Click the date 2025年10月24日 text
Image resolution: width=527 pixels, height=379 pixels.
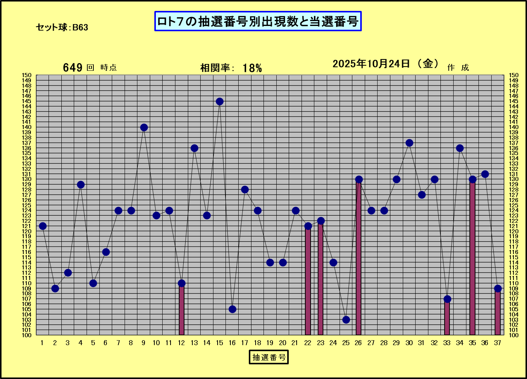pos(385,64)
